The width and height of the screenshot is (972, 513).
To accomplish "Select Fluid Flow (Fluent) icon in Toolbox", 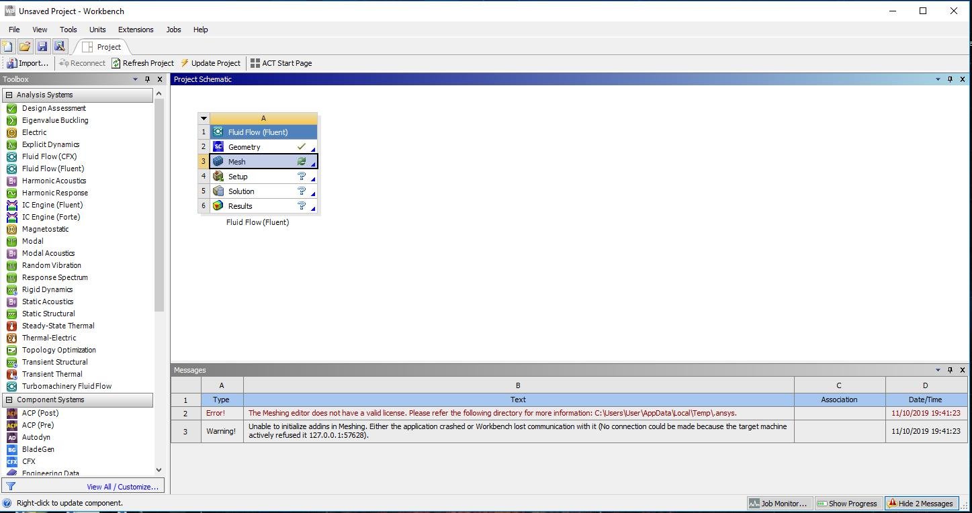I will click(x=11, y=169).
